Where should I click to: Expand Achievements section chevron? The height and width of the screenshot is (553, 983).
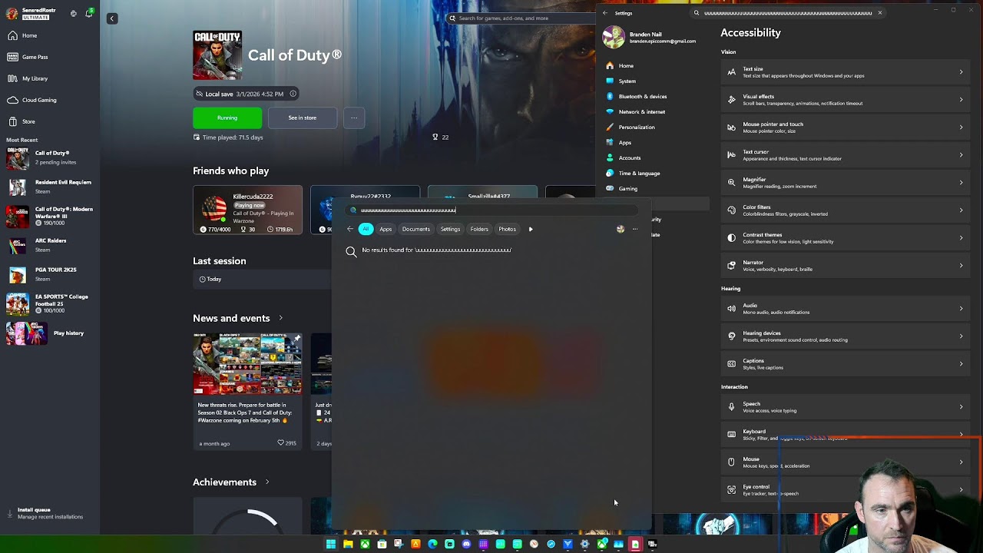[267, 482]
